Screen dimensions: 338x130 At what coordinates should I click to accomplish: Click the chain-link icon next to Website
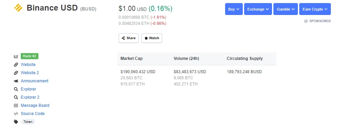(x=16, y=65)
